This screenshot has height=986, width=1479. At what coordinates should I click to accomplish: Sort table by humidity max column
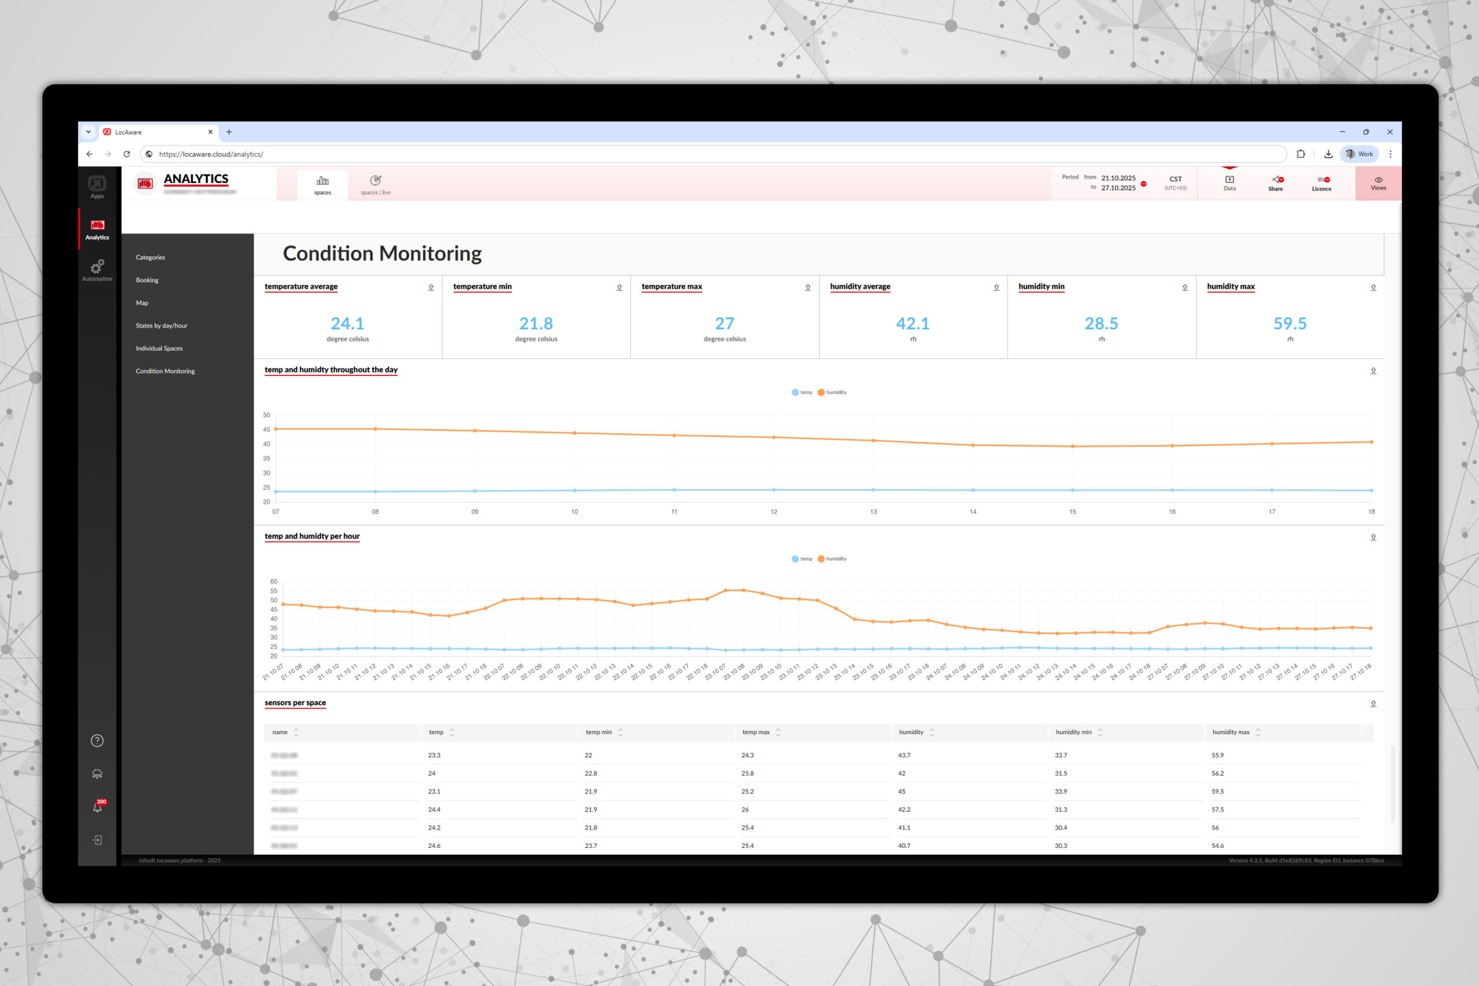(x=1258, y=732)
